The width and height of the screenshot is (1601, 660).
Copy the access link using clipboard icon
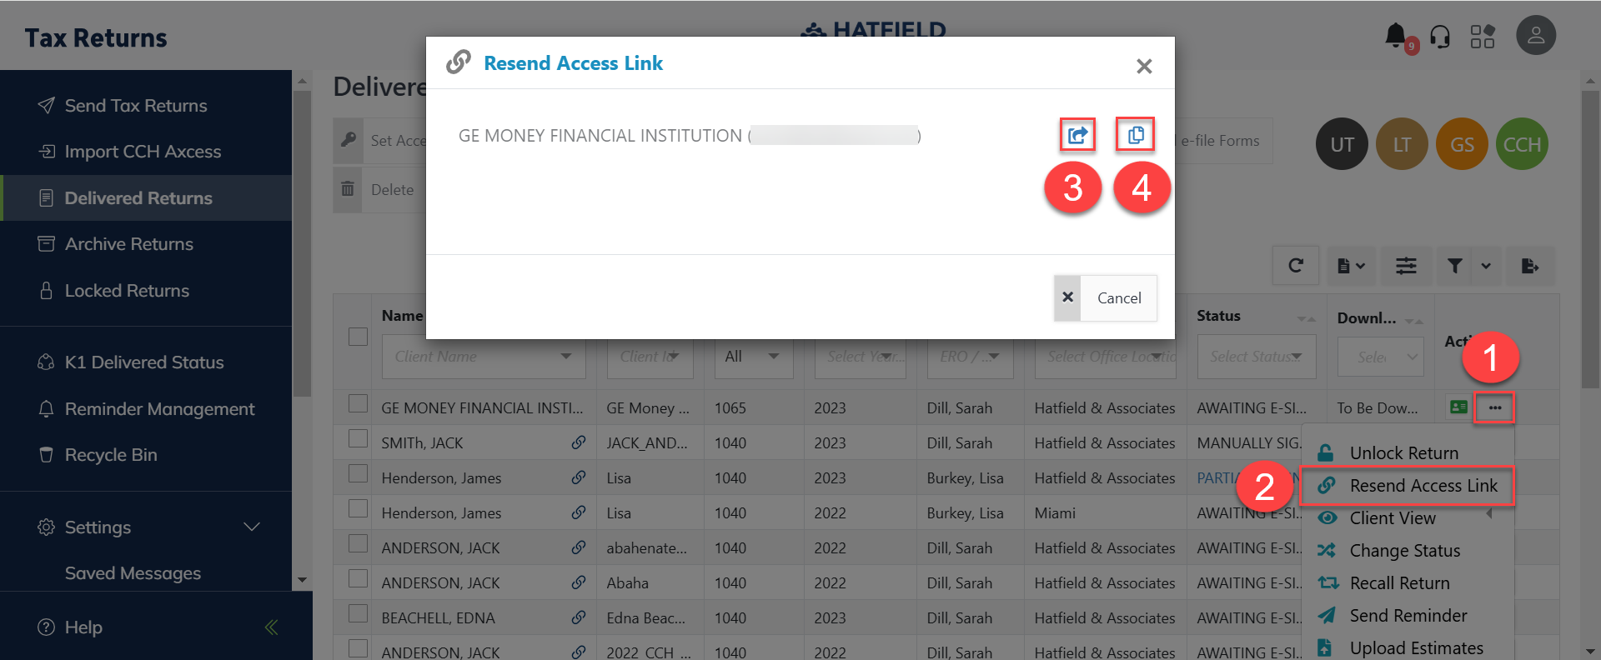(1136, 135)
